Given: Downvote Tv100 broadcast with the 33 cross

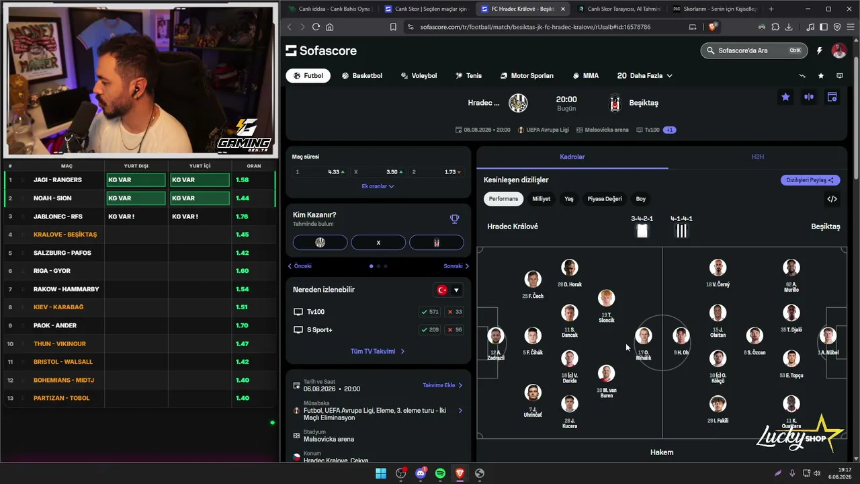Looking at the screenshot, I should [x=455, y=312].
